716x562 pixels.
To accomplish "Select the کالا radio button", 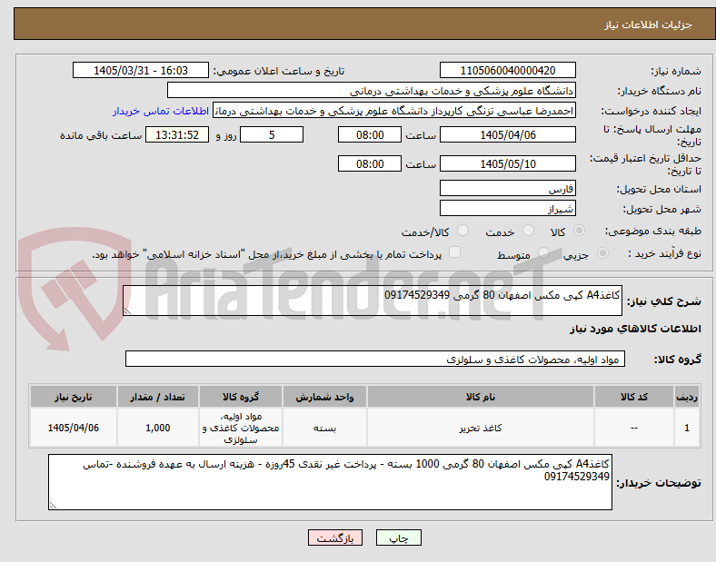I will coord(579,231).
